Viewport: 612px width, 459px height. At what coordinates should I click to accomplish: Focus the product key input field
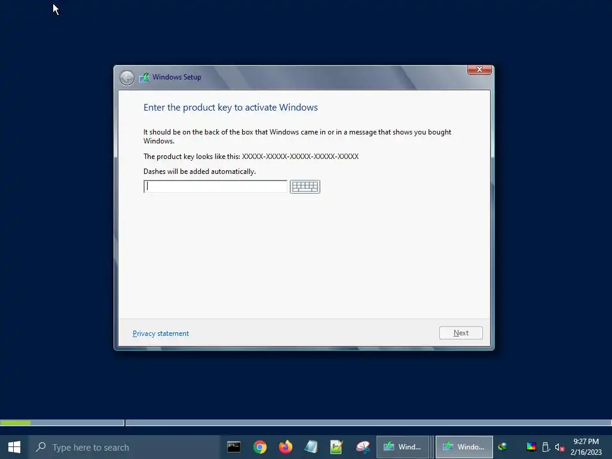pyautogui.click(x=215, y=186)
